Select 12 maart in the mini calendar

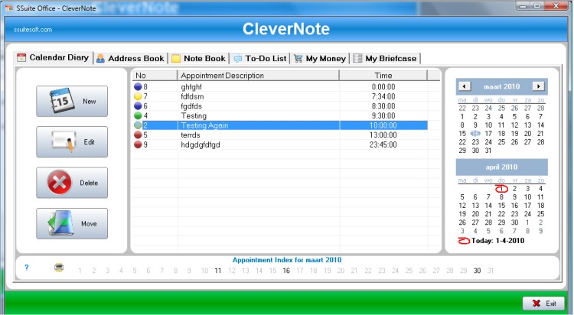coord(515,125)
